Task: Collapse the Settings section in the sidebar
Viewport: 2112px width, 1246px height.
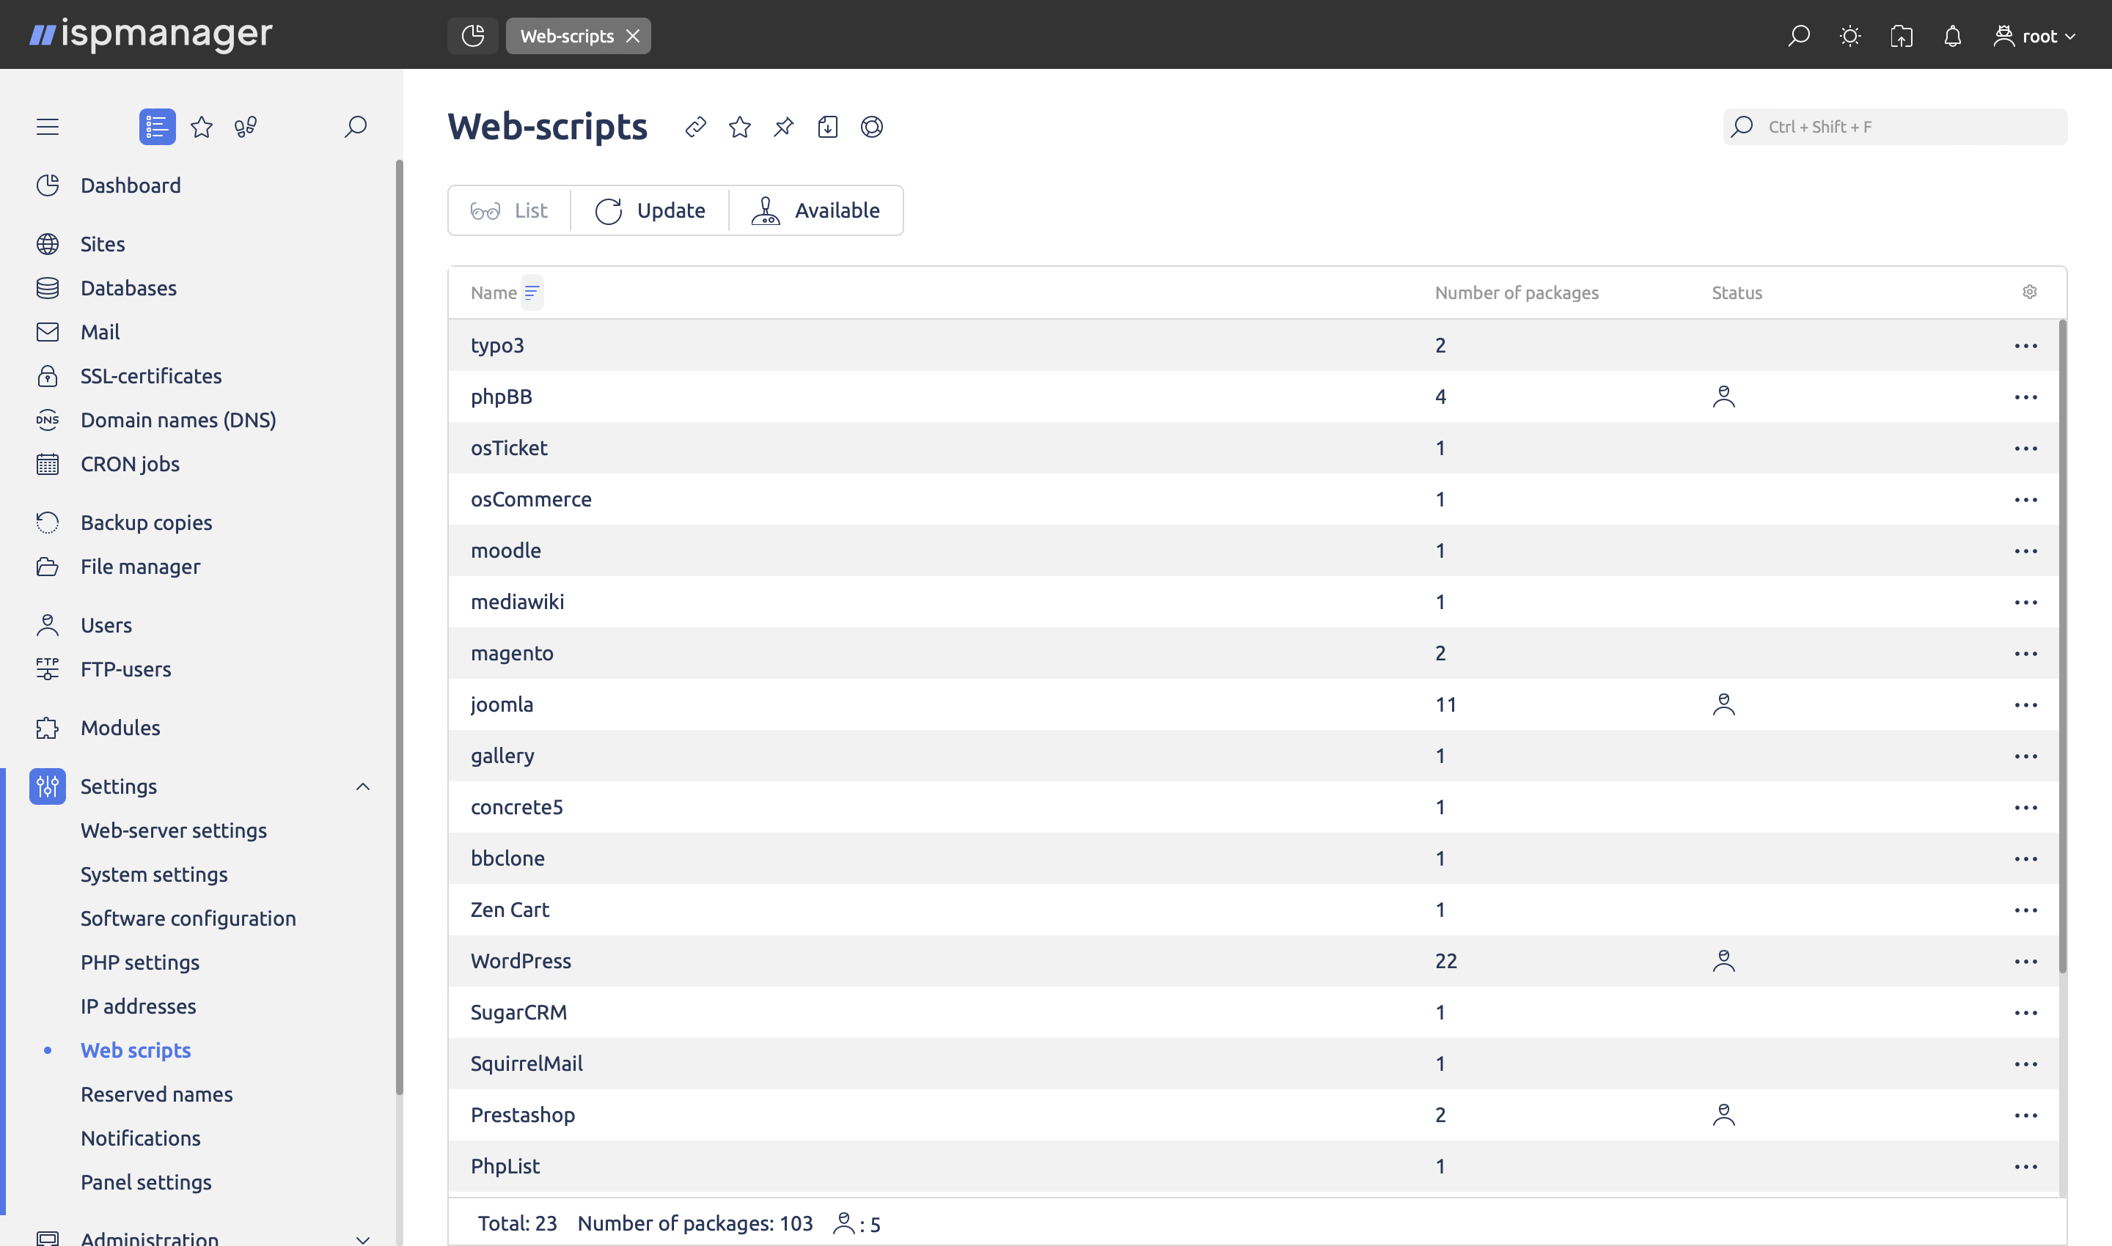Action: coord(363,786)
